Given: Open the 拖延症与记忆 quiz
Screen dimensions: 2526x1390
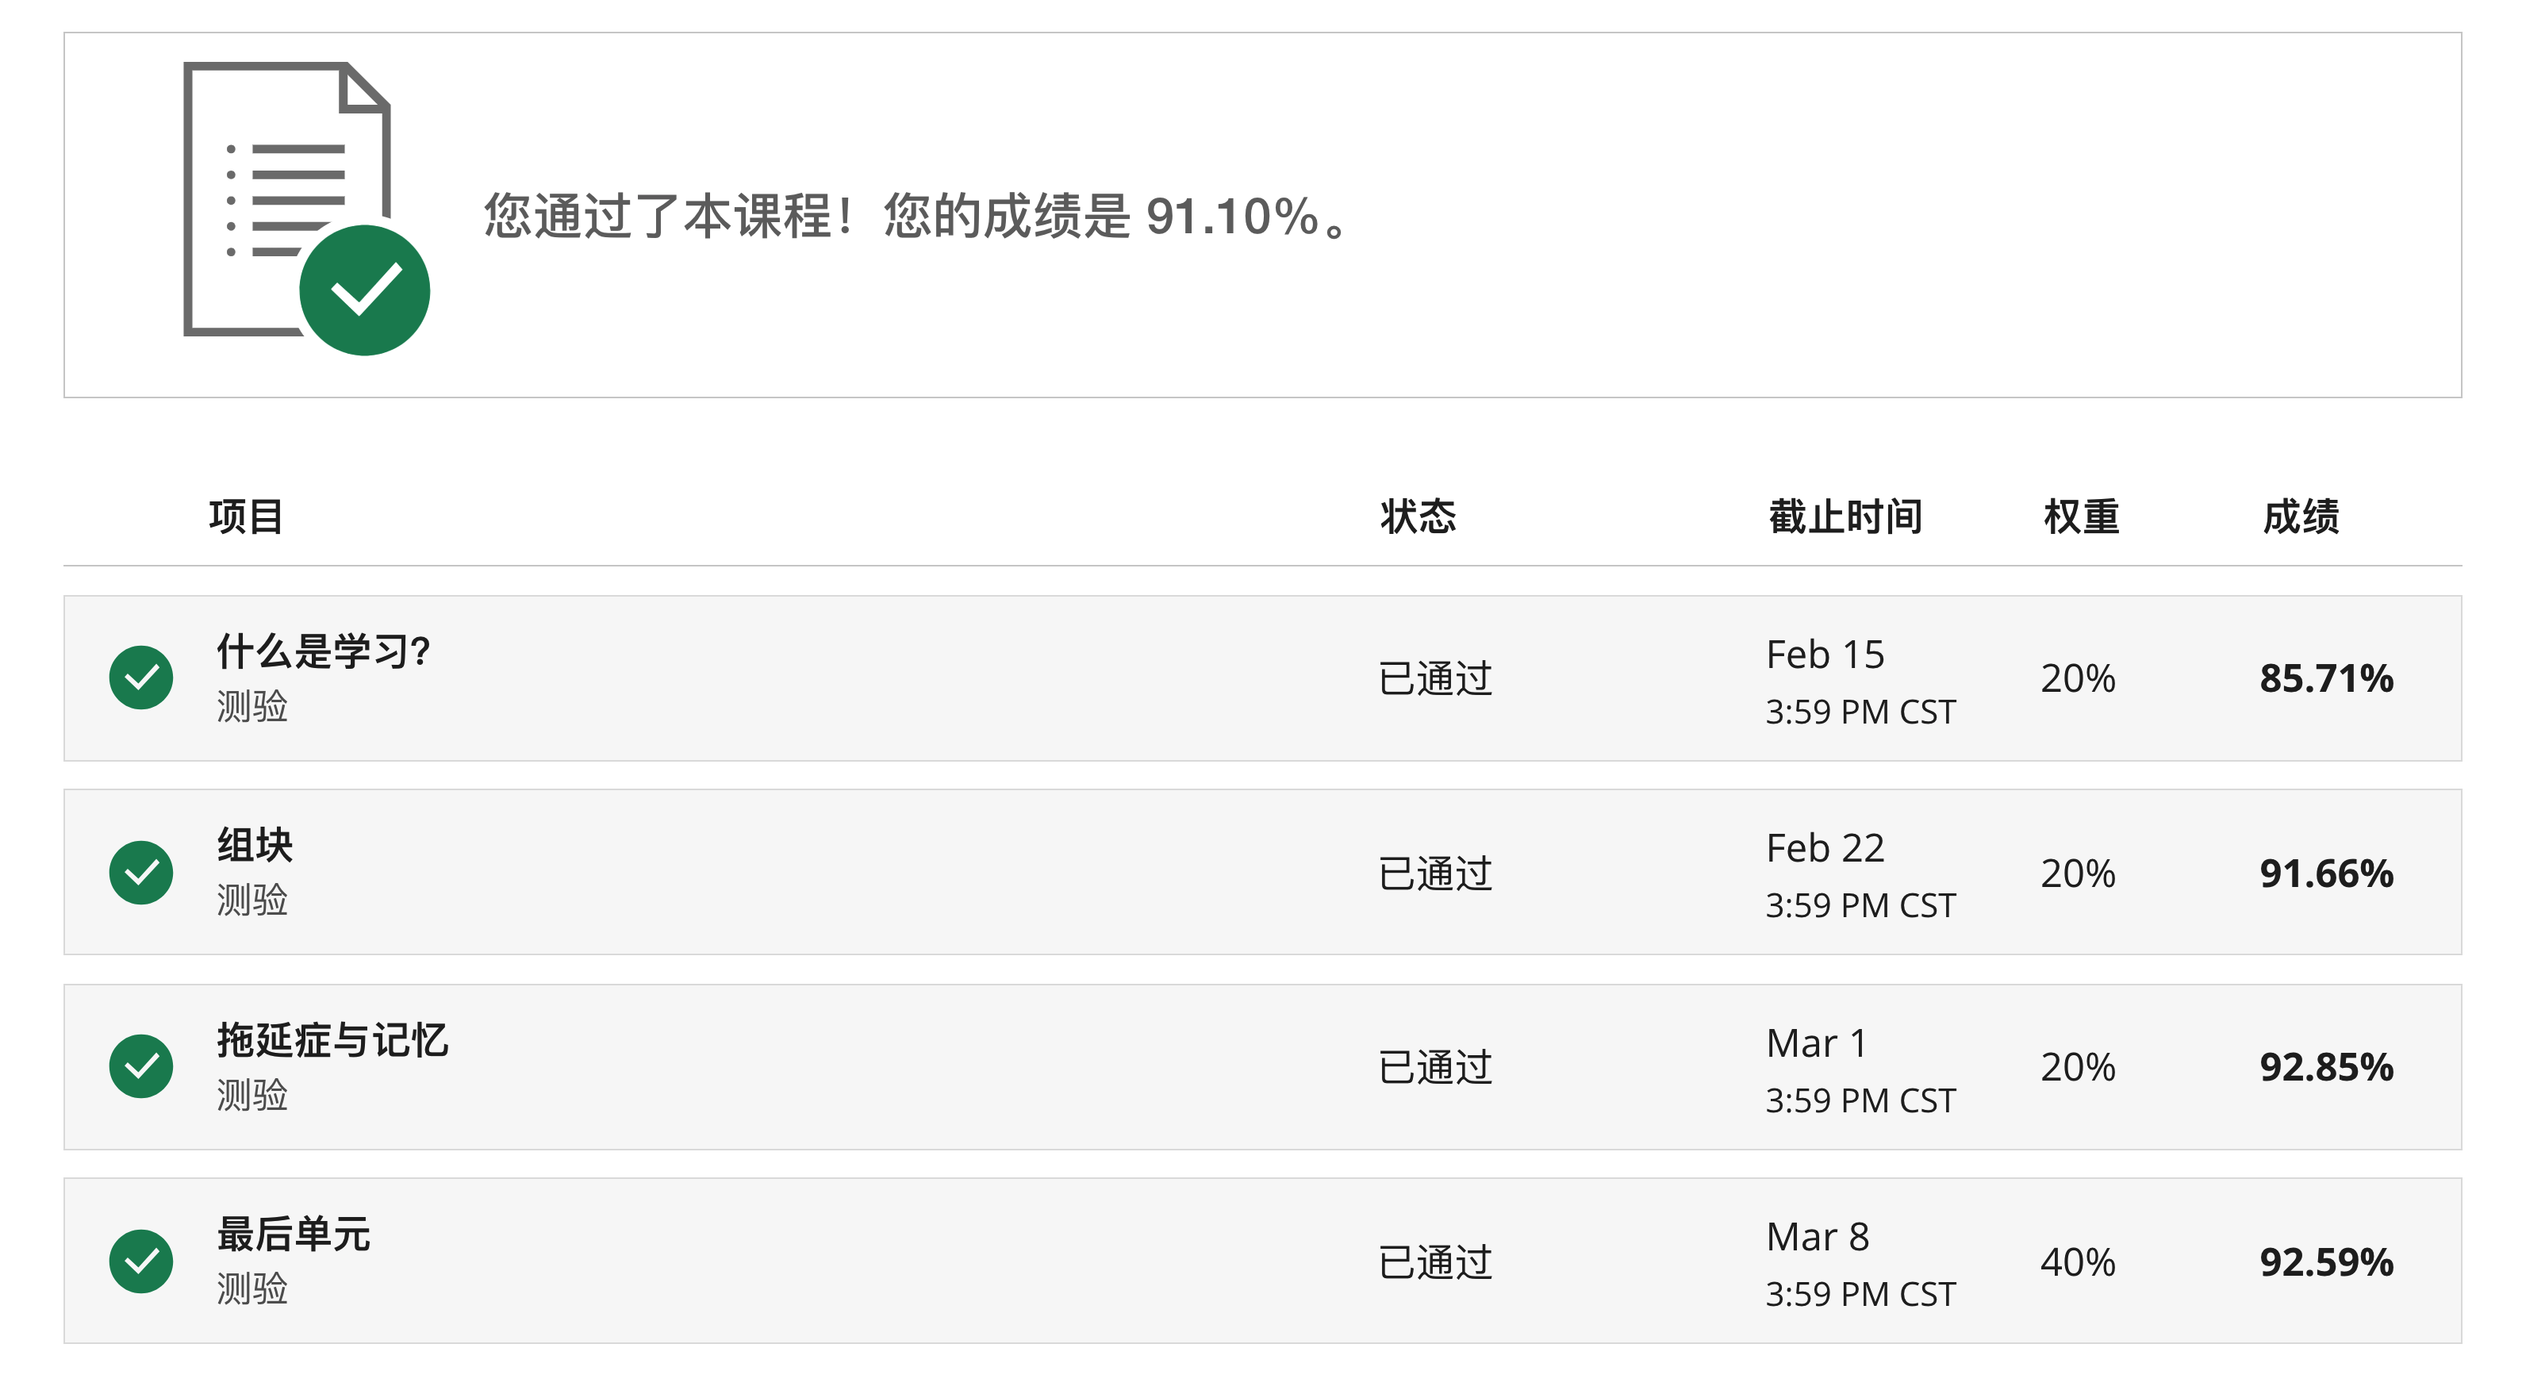Looking at the screenshot, I should pos(332,1040).
